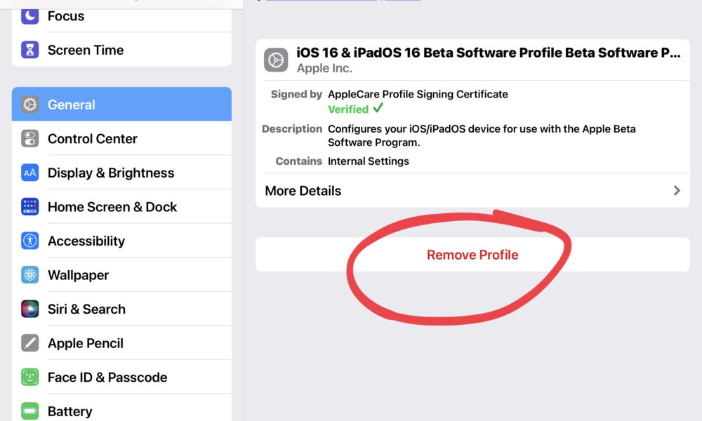Tap the profile Description label
This screenshot has width=702, height=421.
click(292, 129)
